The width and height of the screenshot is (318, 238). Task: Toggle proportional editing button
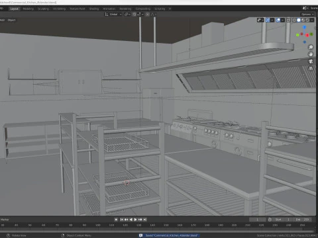pos(148,15)
